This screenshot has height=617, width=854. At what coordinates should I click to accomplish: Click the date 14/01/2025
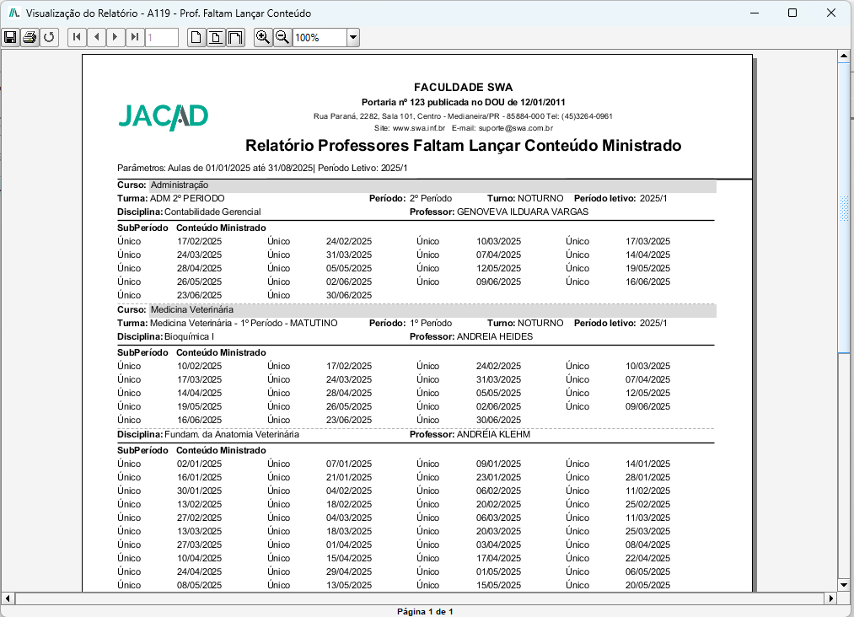(647, 464)
